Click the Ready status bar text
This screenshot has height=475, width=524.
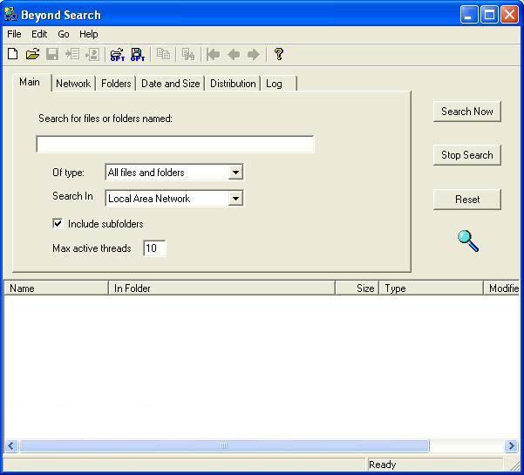(382, 465)
